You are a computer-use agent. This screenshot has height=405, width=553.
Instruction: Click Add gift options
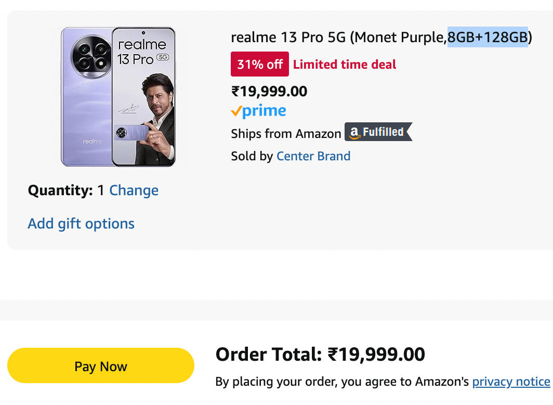click(x=81, y=224)
